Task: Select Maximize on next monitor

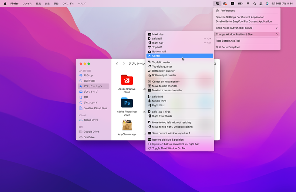Action: pyautogui.click(x=180, y=90)
